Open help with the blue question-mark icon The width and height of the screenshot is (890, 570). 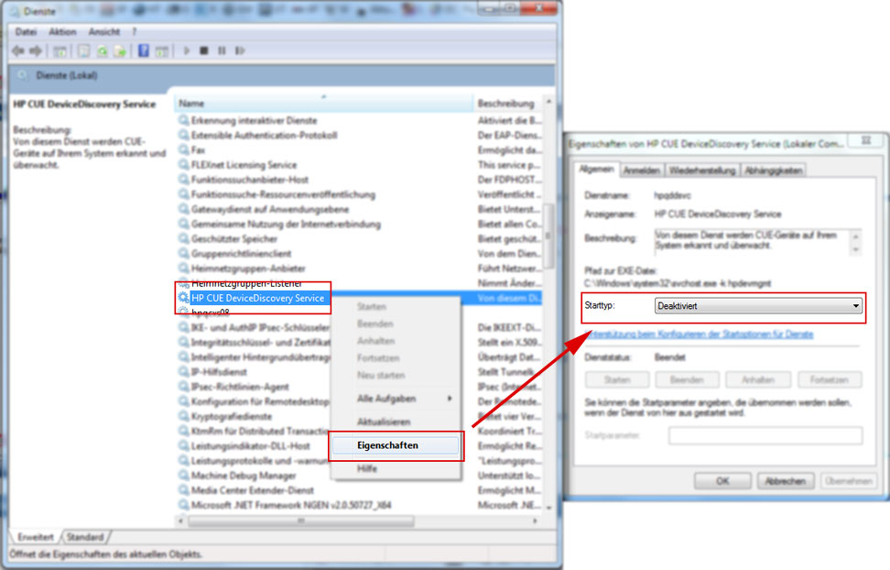tap(144, 50)
